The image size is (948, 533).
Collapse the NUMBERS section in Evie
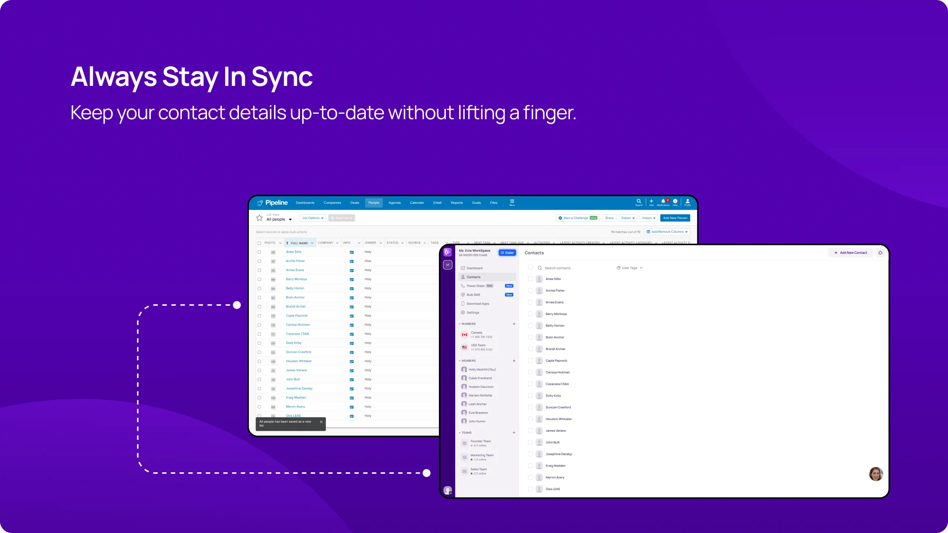click(460, 324)
